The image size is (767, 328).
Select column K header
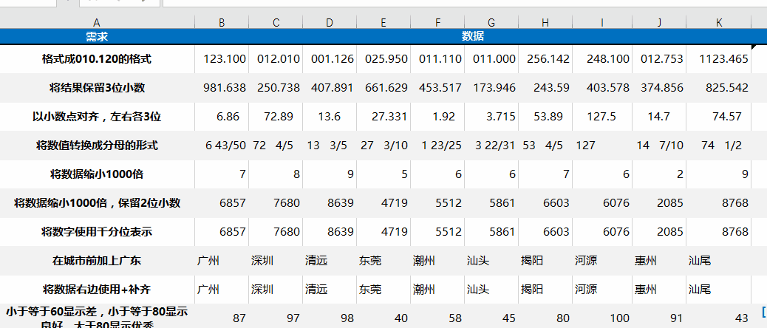pos(718,22)
